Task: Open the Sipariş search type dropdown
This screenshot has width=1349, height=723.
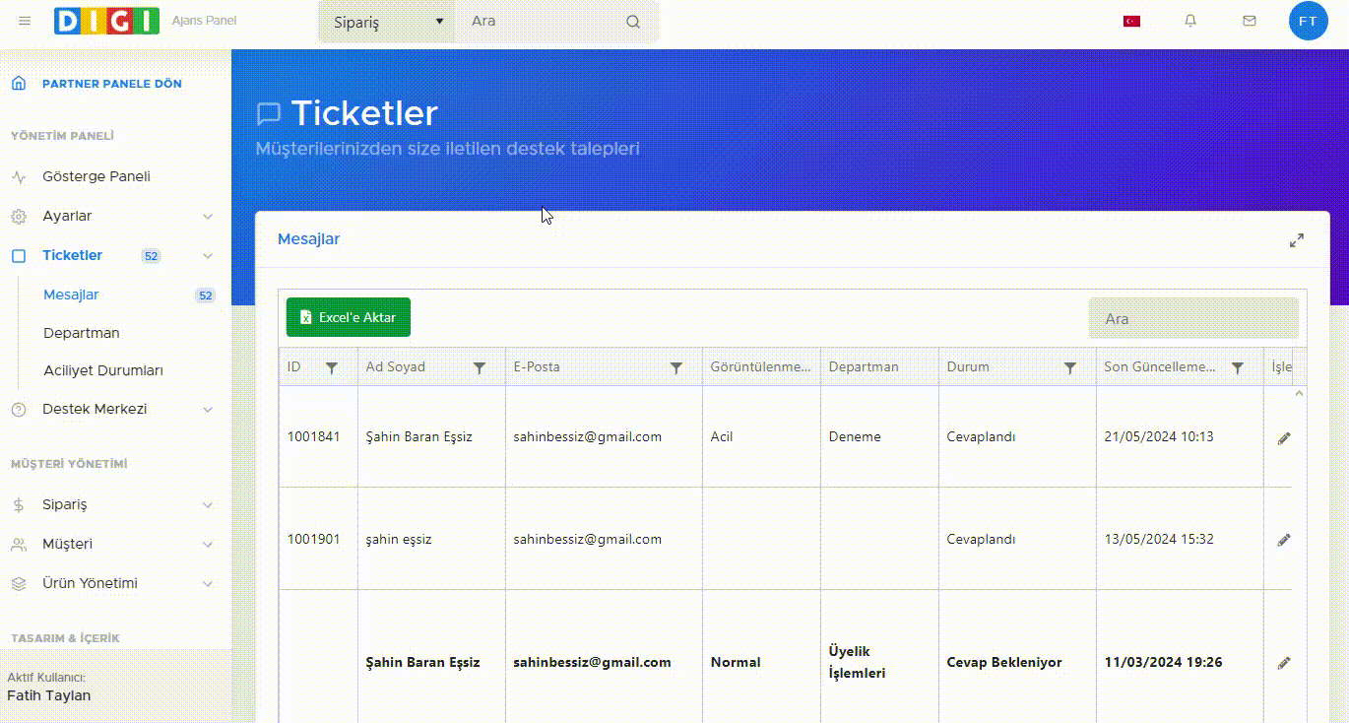Action: click(x=387, y=22)
